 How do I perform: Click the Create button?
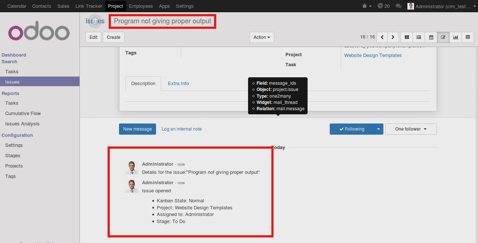[113, 37]
